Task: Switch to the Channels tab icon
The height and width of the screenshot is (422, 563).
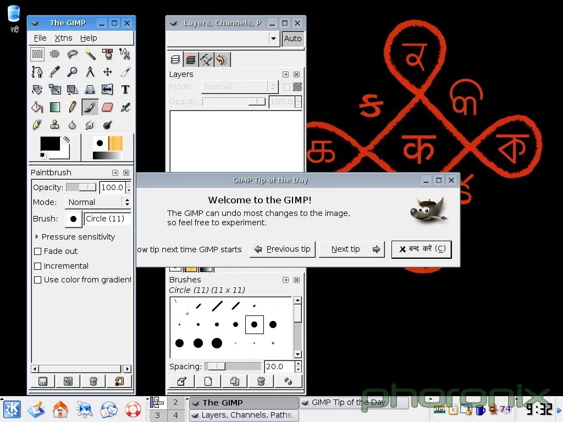Action: pyautogui.click(x=191, y=59)
